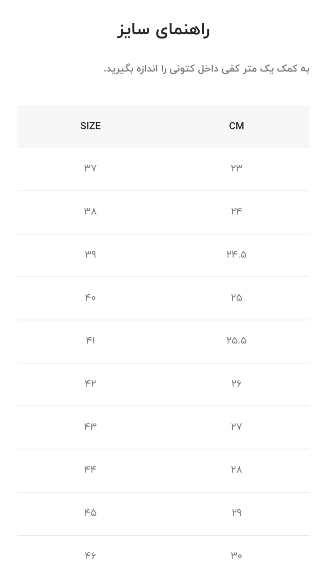331x577 pixels.
Task: Click size 41 cell
Action: pyautogui.click(x=90, y=340)
